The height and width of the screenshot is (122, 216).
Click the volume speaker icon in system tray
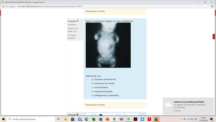(192, 119)
